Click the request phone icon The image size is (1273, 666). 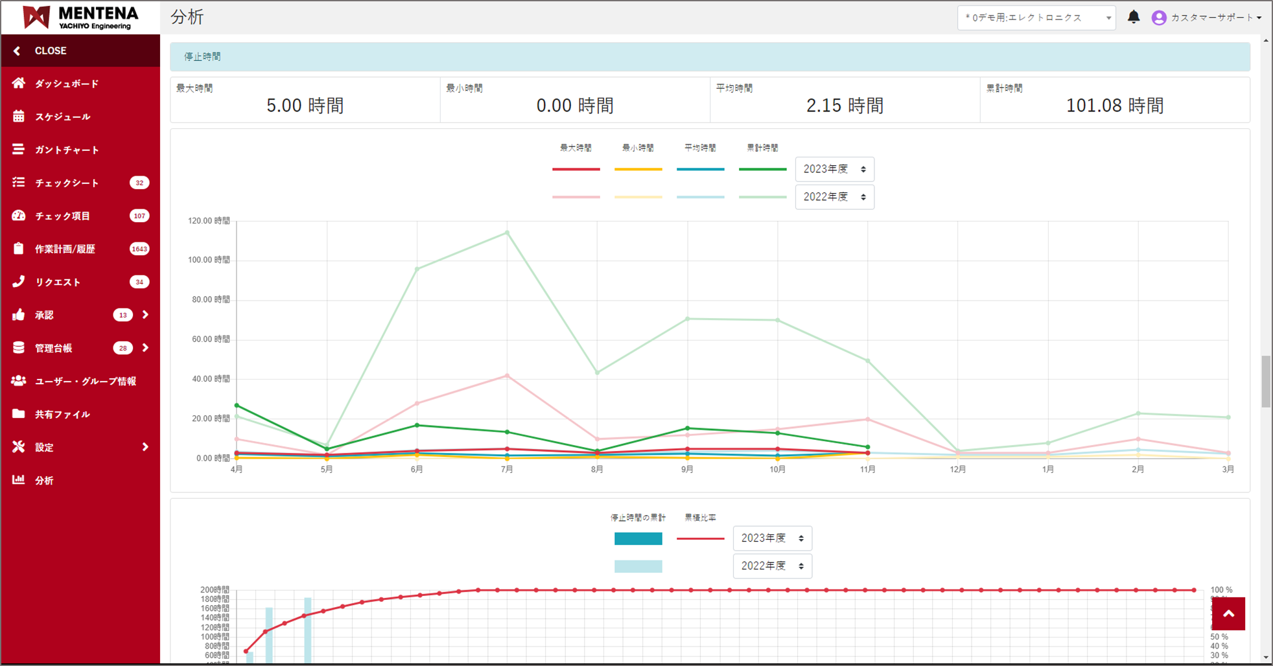point(19,281)
